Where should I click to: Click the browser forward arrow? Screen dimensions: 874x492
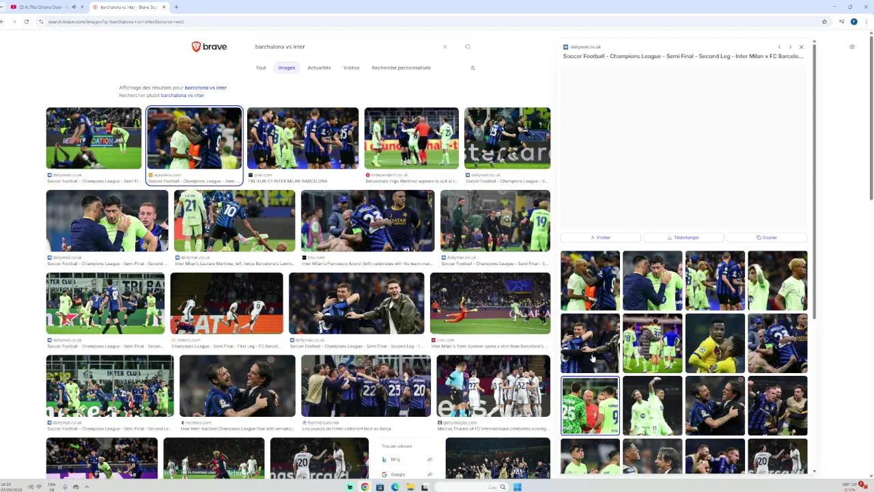coord(14,22)
